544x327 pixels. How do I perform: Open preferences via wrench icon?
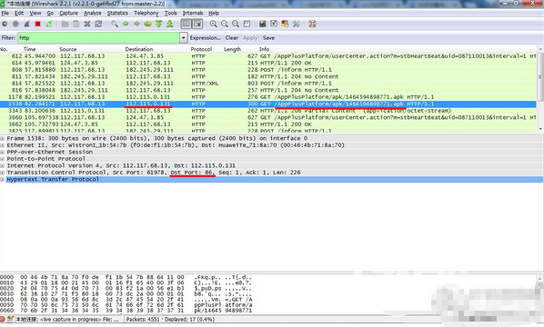click(x=296, y=24)
